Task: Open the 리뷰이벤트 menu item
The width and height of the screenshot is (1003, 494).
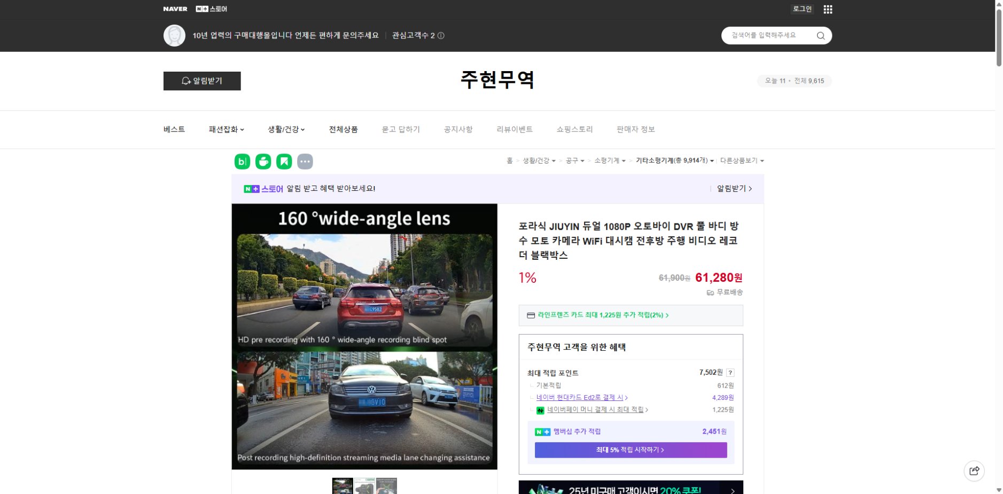Action: [x=515, y=129]
